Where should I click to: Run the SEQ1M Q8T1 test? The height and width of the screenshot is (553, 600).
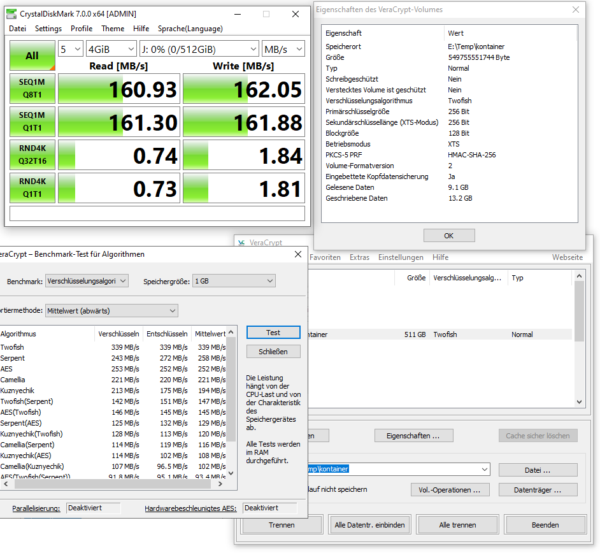tap(32, 89)
